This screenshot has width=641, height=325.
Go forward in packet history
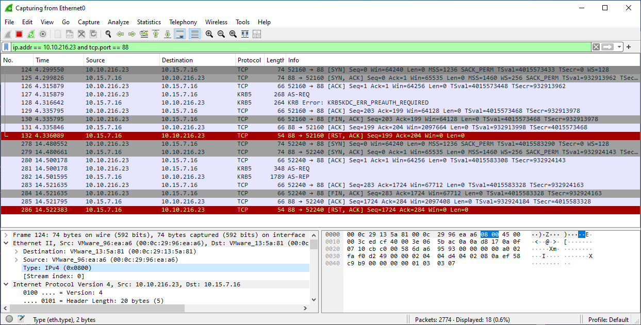[x=132, y=34]
